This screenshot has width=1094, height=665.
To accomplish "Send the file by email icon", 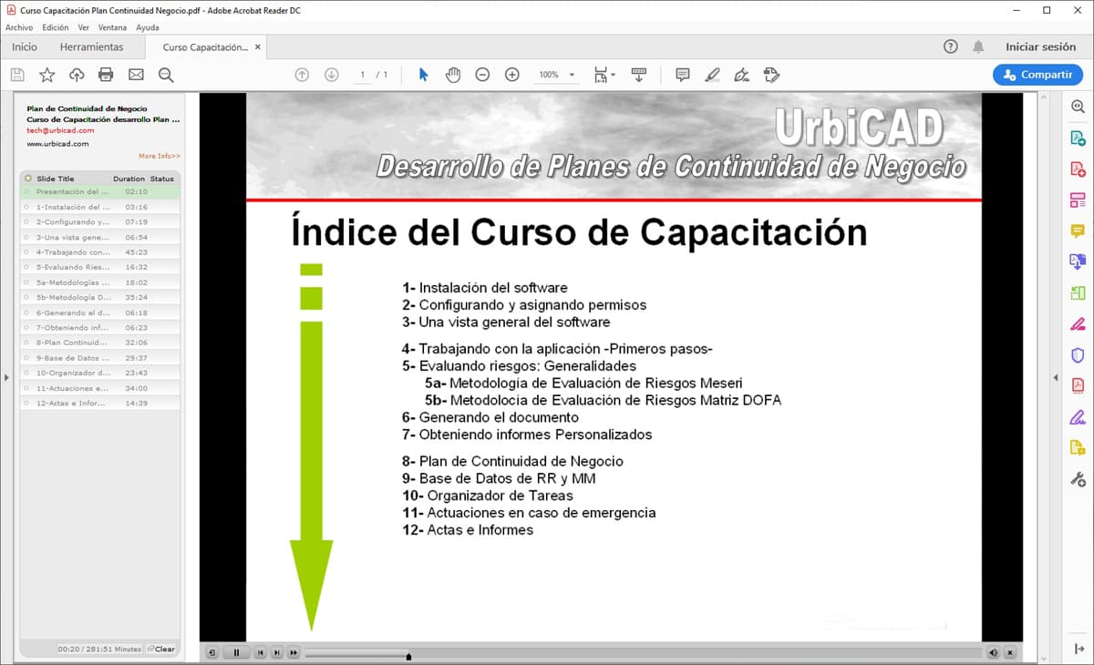I will [x=136, y=75].
